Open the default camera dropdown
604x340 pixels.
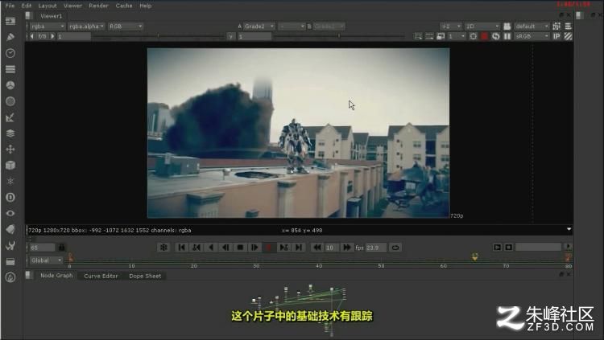(x=532, y=27)
